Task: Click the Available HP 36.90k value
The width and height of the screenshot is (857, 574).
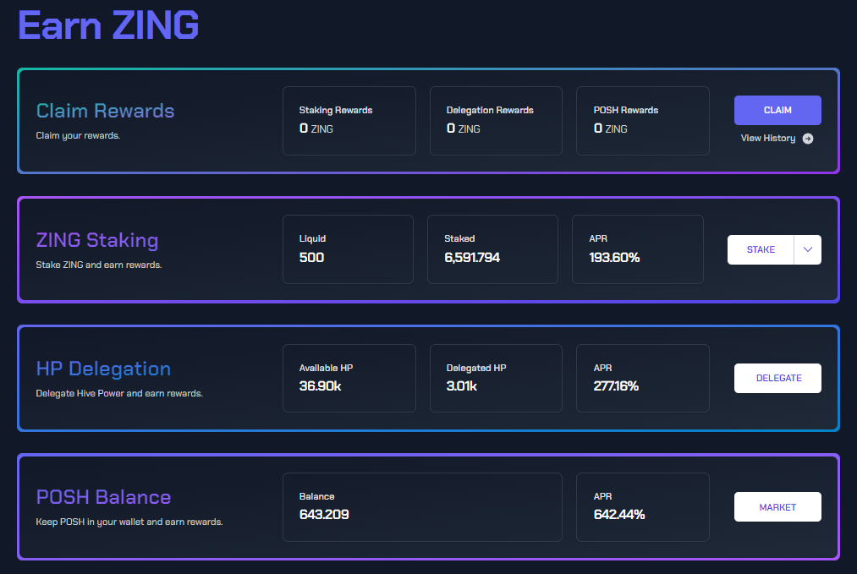Action: 320,386
